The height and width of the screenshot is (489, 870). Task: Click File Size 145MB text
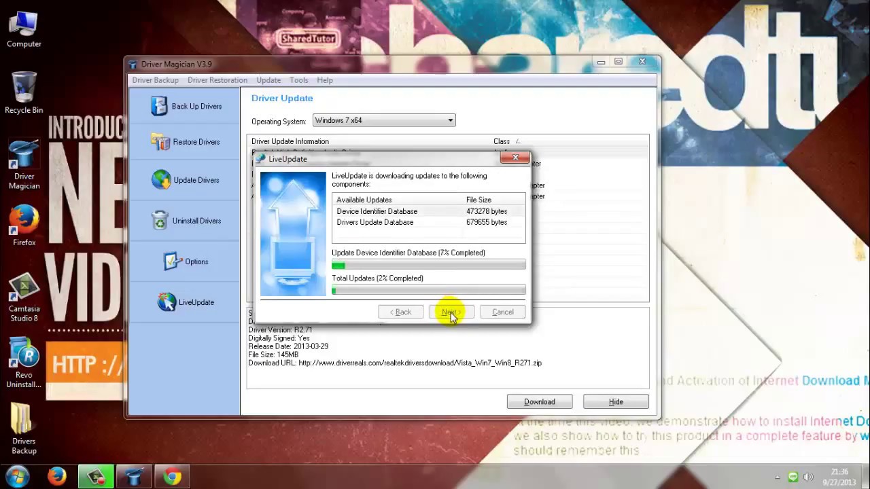coord(273,355)
